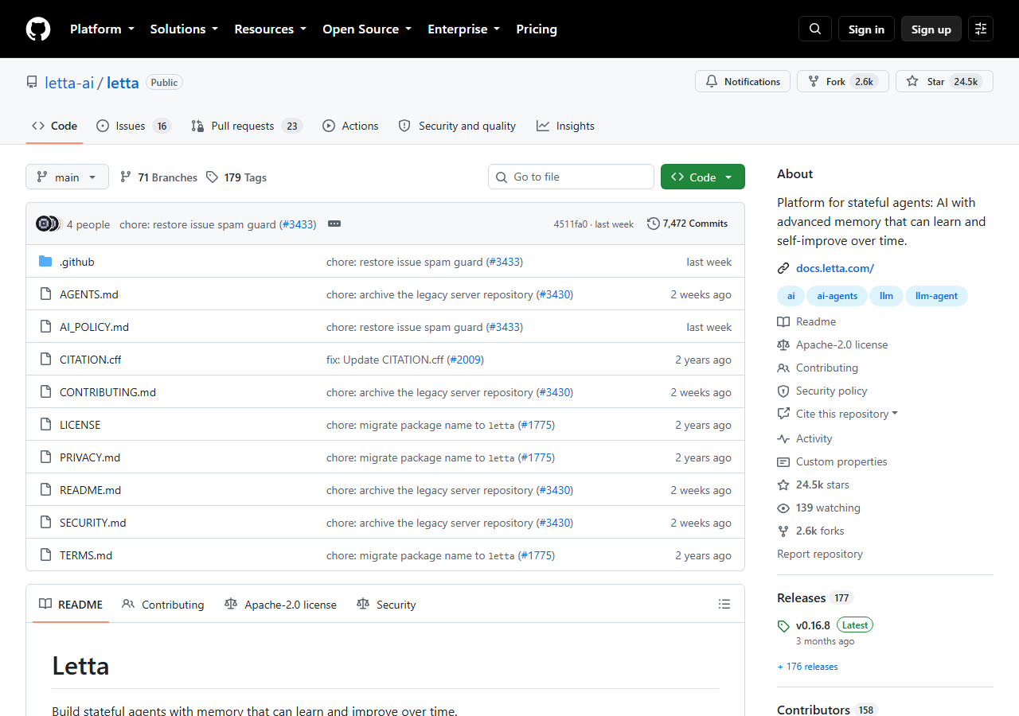Open the Solutions dropdown menu
1019x716 pixels.
184,29
